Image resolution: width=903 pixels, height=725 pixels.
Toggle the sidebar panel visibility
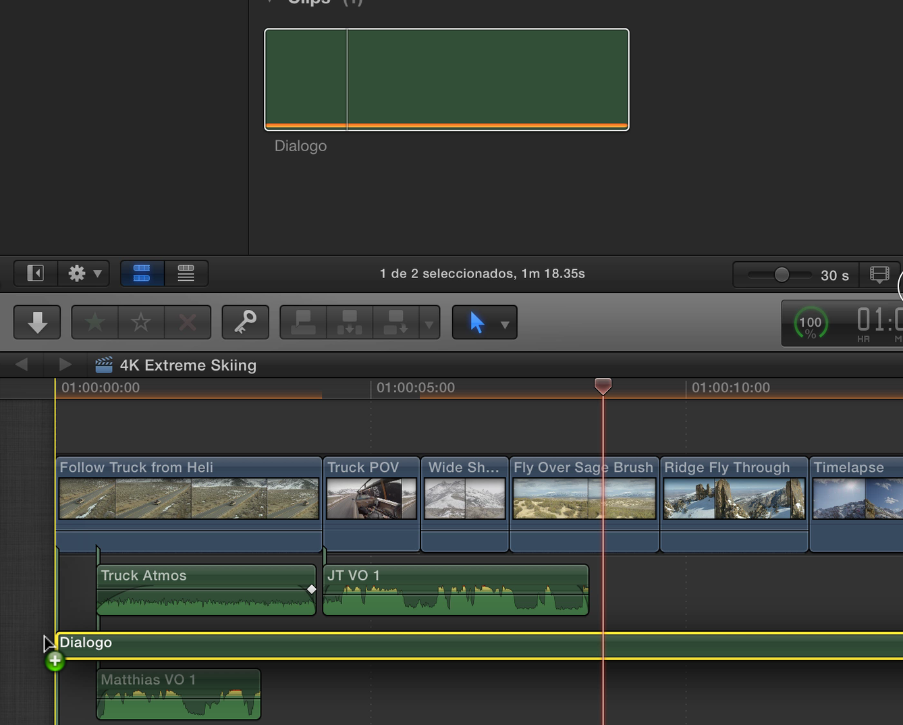[34, 273]
